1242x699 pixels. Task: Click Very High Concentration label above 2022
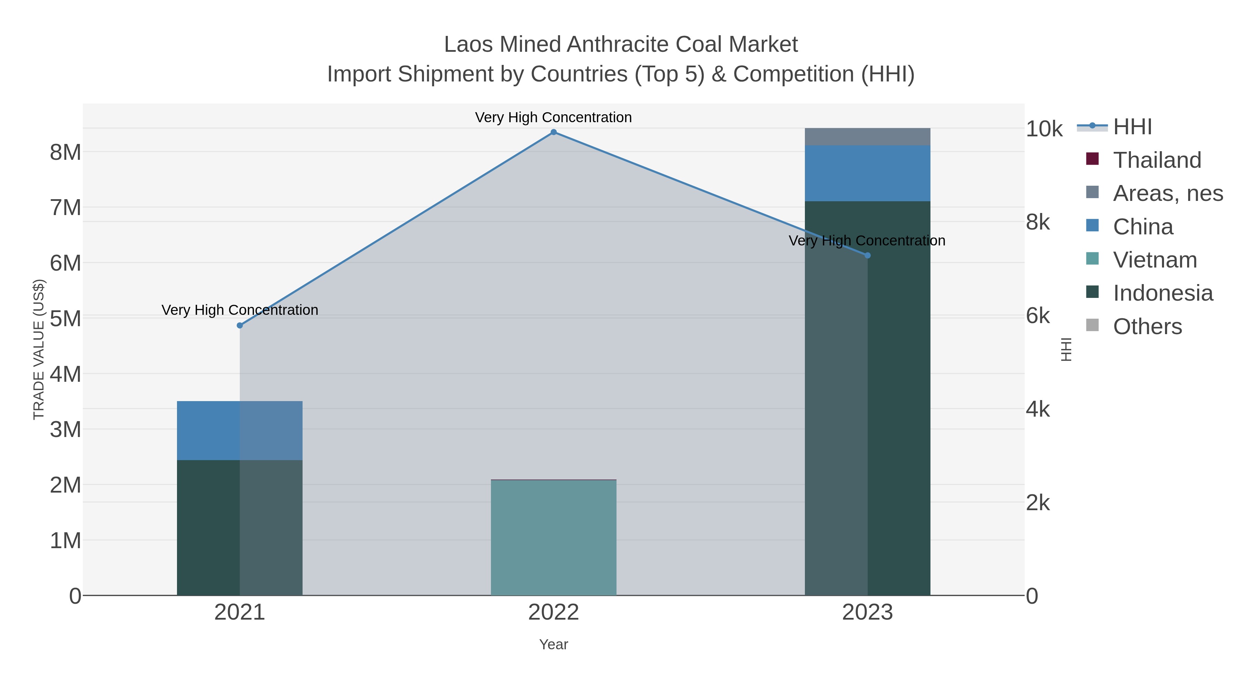click(x=553, y=117)
